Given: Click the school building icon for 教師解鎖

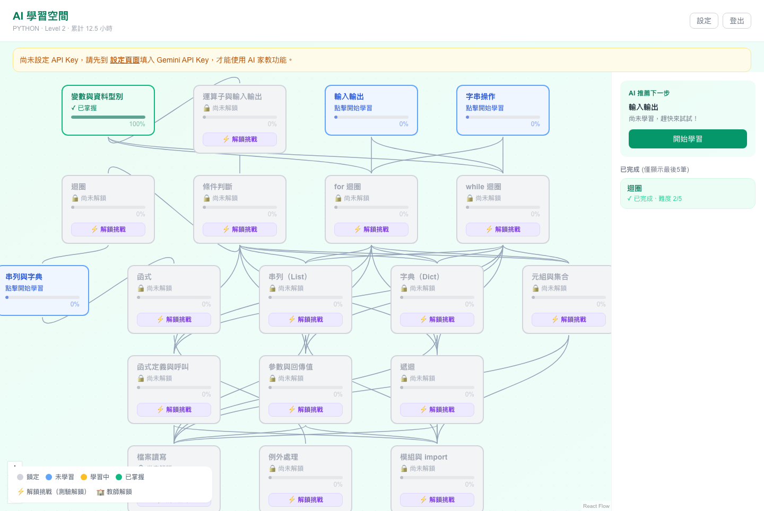Looking at the screenshot, I should (x=100, y=492).
